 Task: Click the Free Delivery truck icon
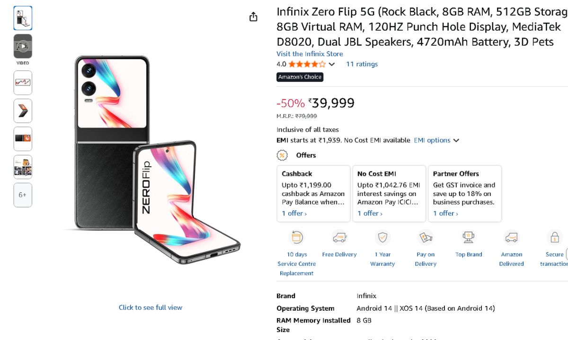click(x=339, y=238)
